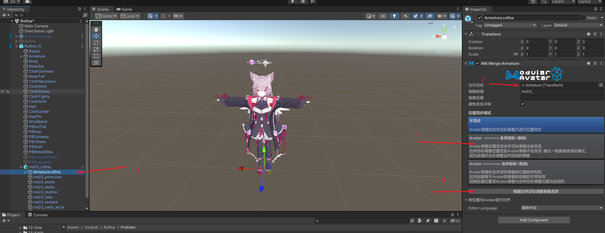Click the 根据合并目标调整骨骼名称 button
The height and width of the screenshot is (233, 605).
[536, 191]
